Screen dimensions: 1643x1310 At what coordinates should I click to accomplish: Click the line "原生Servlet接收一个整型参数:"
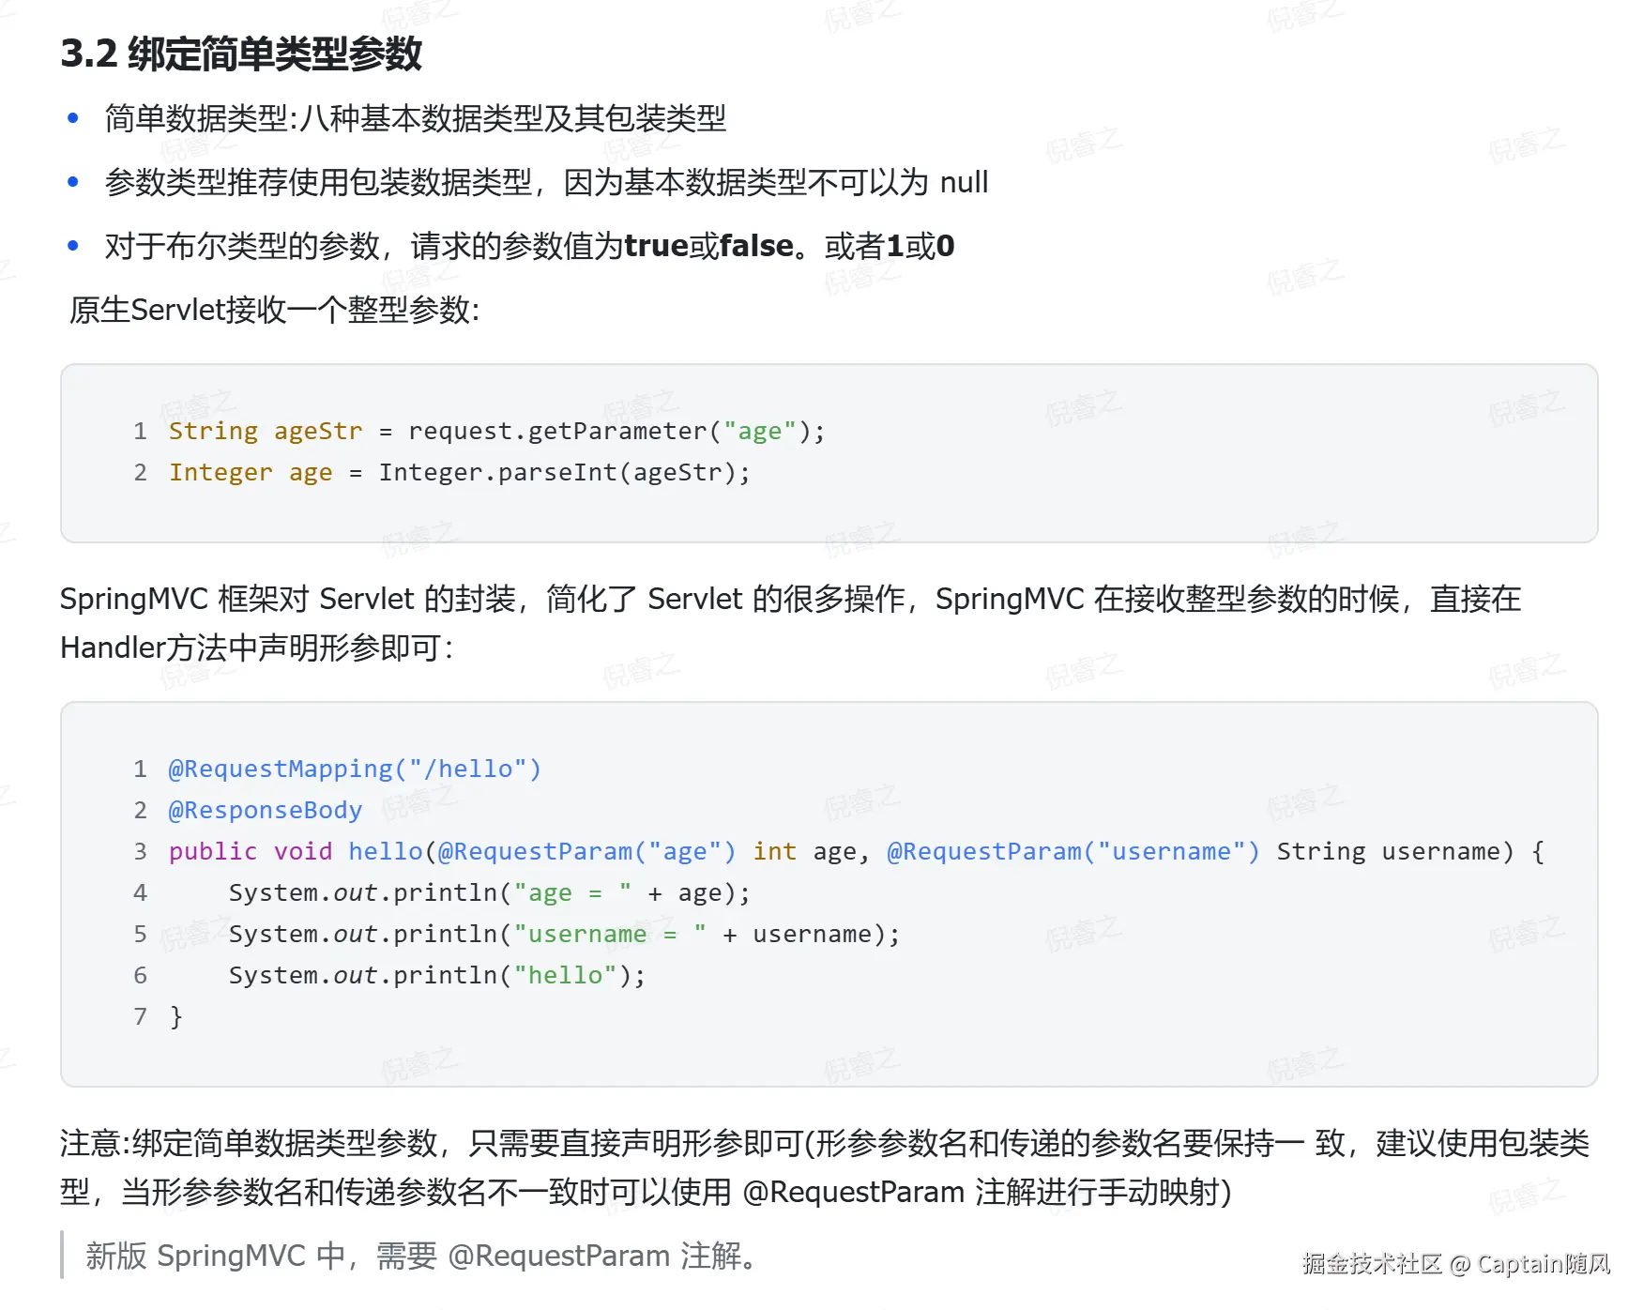[274, 310]
